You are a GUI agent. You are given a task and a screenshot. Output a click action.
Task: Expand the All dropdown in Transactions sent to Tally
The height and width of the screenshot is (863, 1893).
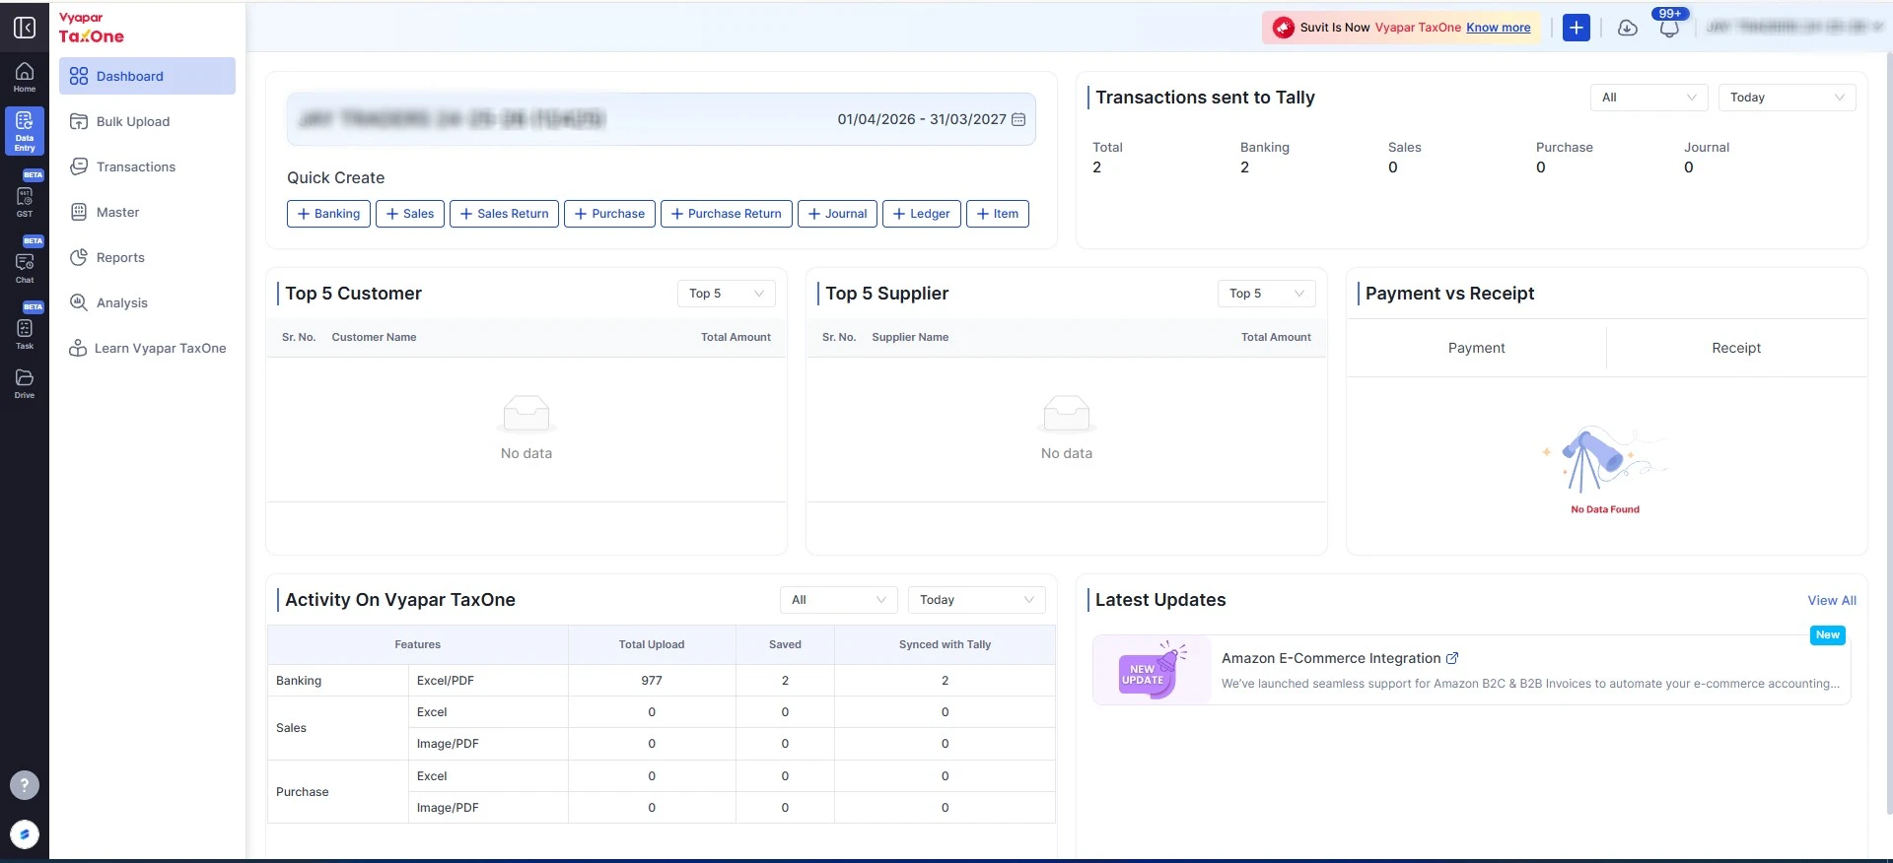1648,98
